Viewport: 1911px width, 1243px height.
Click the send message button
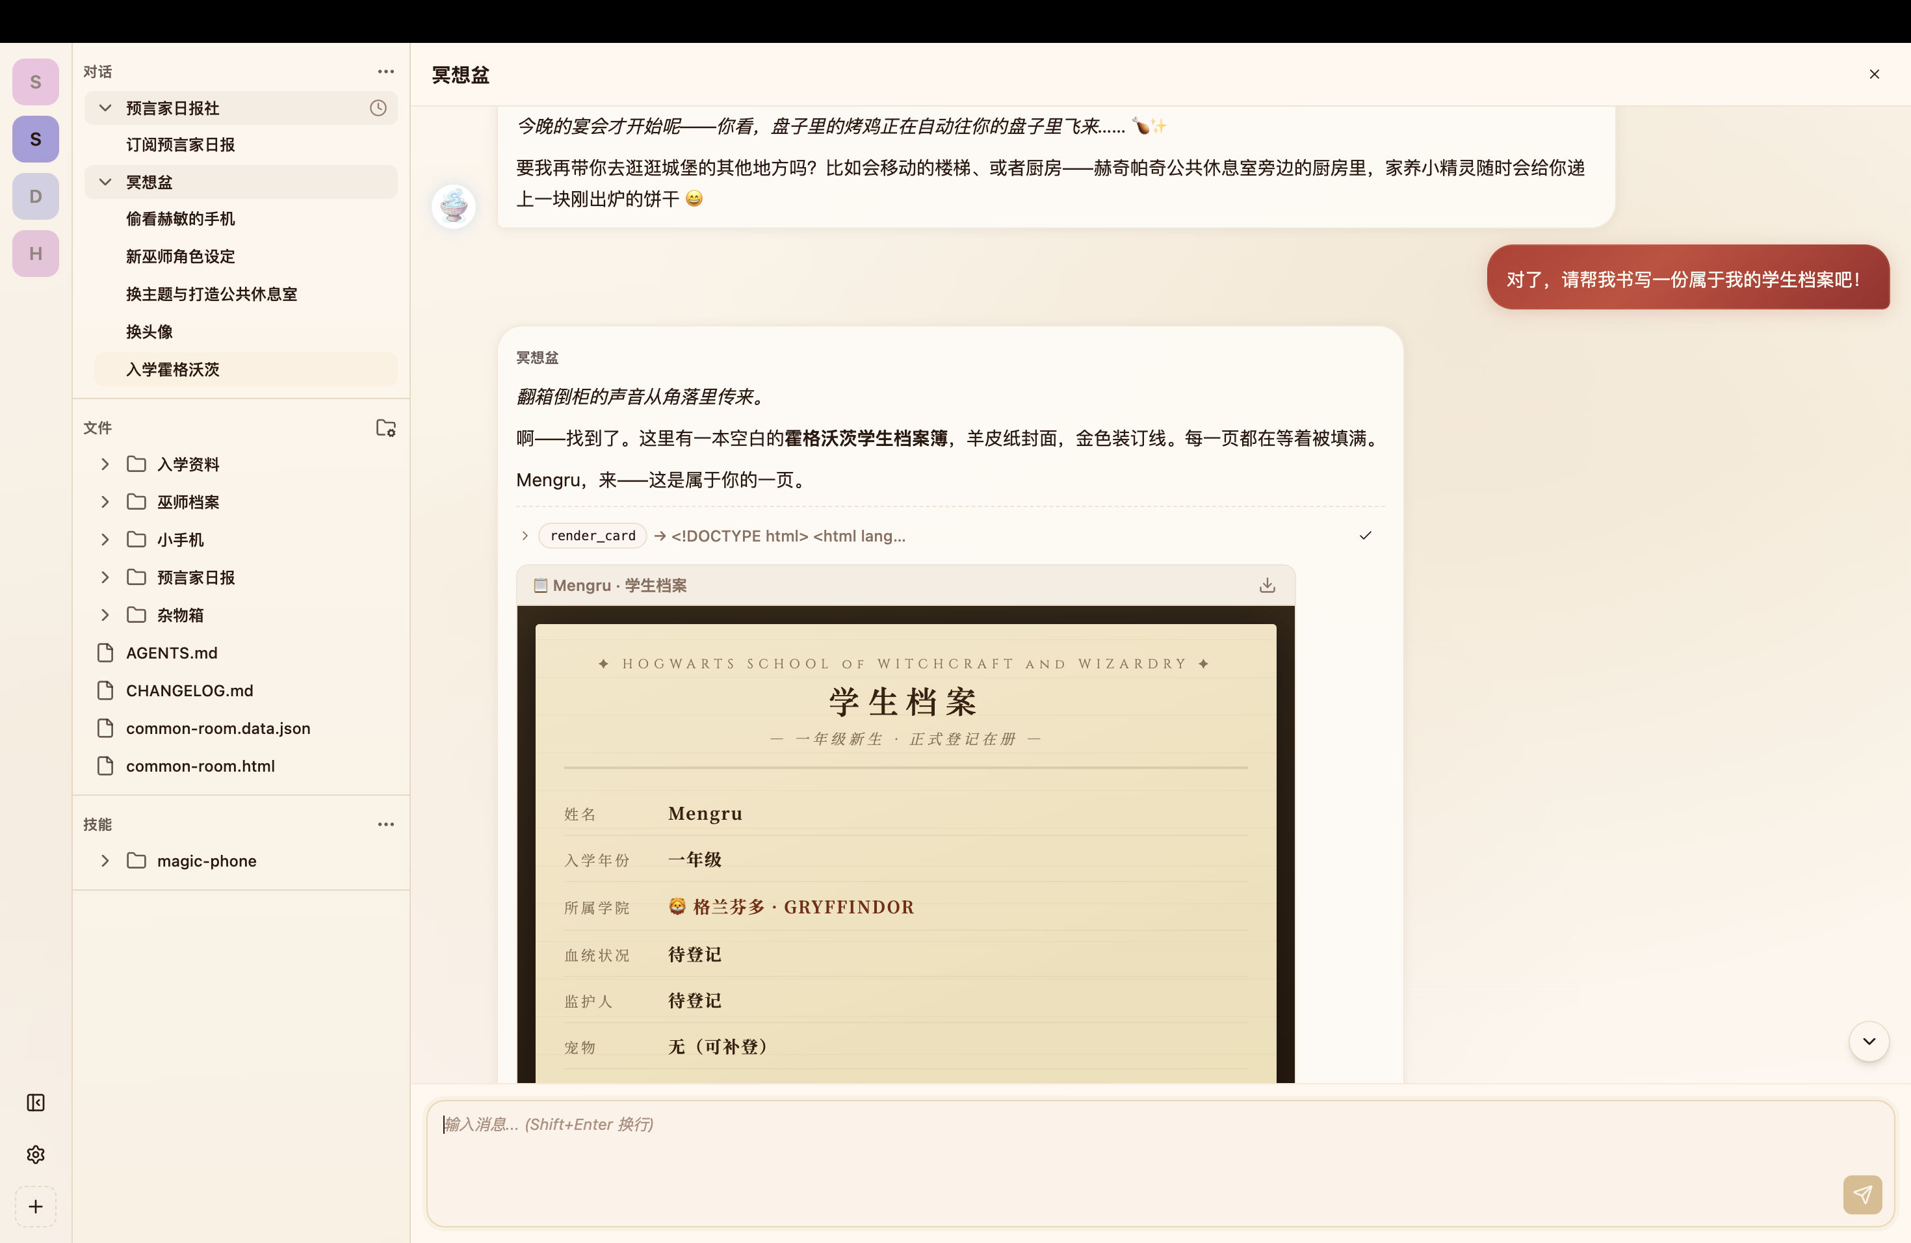click(x=1862, y=1195)
